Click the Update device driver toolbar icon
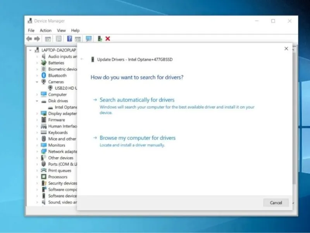Screen dimensions: 310x233 coord(100,39)
